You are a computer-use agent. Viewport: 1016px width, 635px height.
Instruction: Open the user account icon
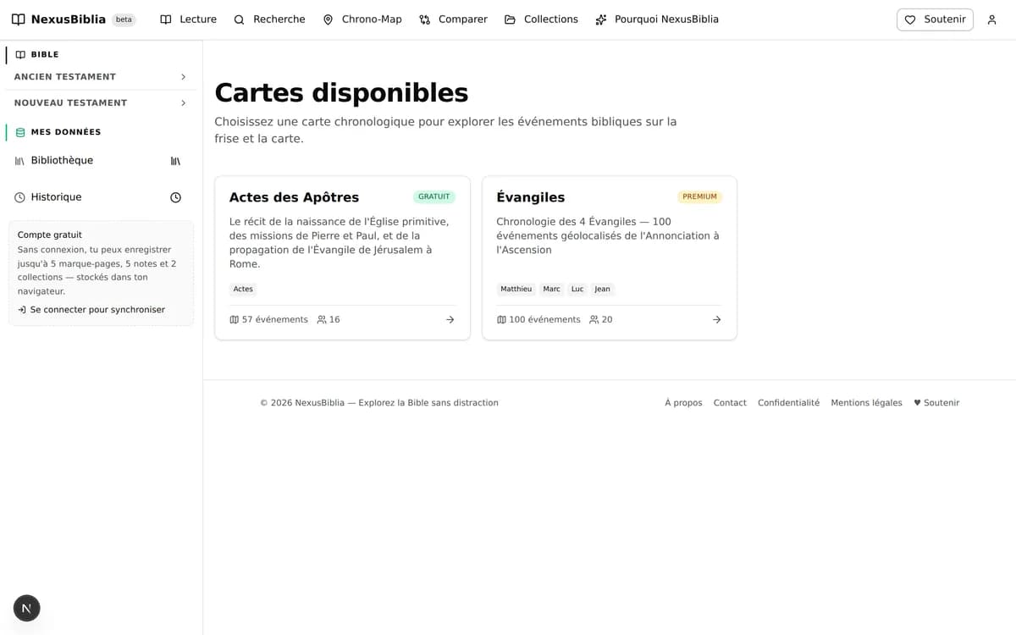pyautogui.click(x=992, y=19)
